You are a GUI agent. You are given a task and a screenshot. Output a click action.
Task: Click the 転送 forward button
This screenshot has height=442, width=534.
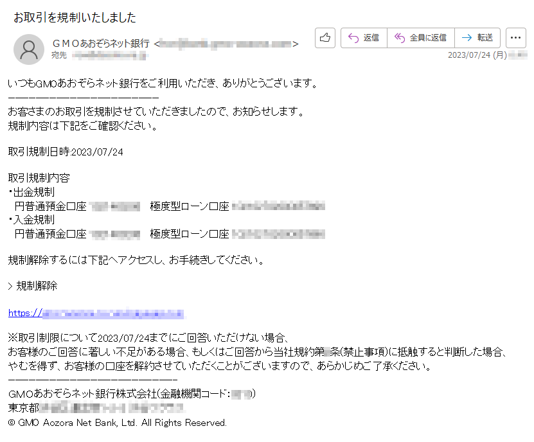(477, 38)
